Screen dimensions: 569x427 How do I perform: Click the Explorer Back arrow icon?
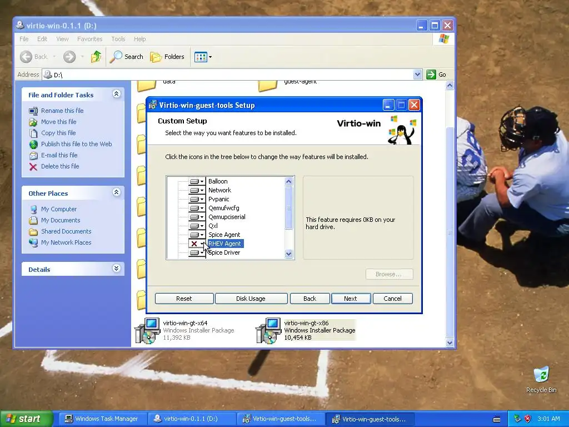[26, 57]
